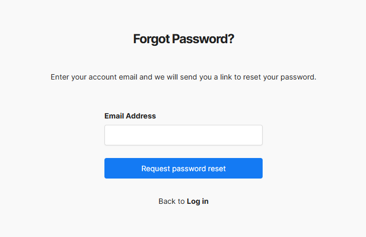The height and width of the screenshot is (237, 366).
Task: Click the Forgot Password? heading
Action: [184, 39]
